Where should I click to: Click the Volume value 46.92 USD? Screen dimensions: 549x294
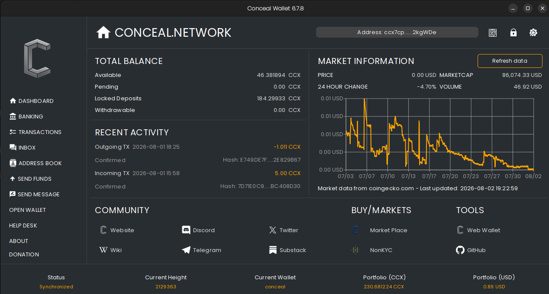click(x=528, y=86)
